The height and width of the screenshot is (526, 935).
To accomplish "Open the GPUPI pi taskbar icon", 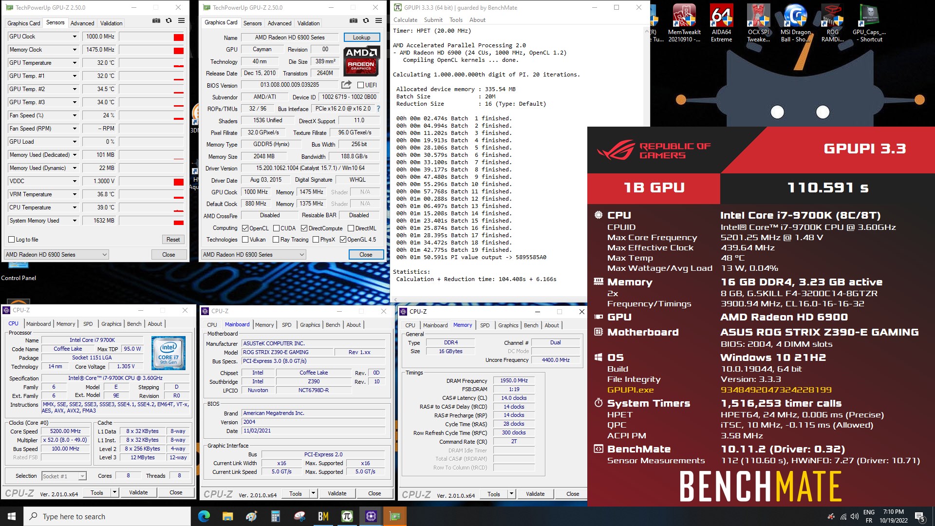I will coord(347,516).
